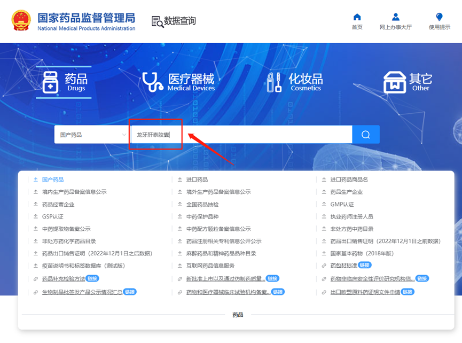Follow the 药包材标准 external link

point(343,266)
